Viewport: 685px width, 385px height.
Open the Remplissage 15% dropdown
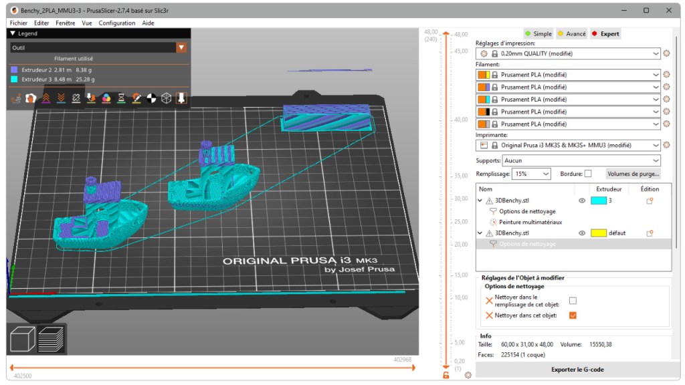click(531, 174)
